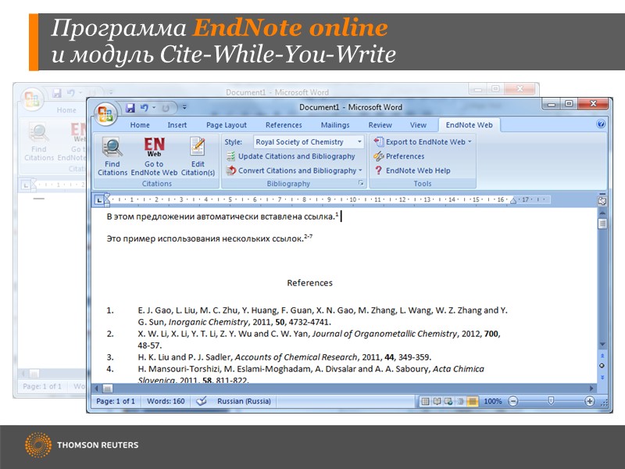Image resolution: width=625 pixels, height=469 pixels.
Task: Switch to Outline view icon
Action: click(460, 401)
